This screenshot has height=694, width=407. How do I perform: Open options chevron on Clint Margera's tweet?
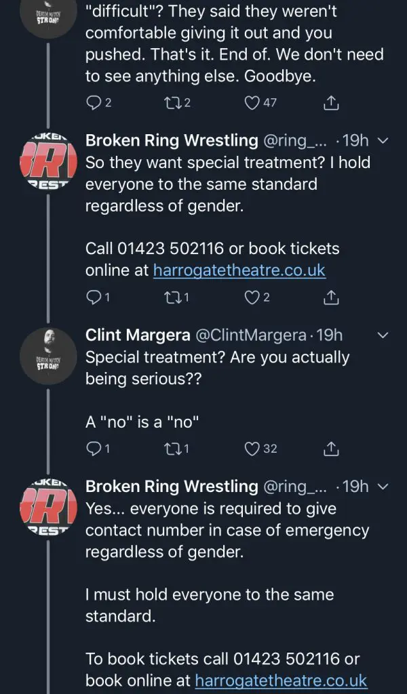pyautogui.click(x=383, y=335)
